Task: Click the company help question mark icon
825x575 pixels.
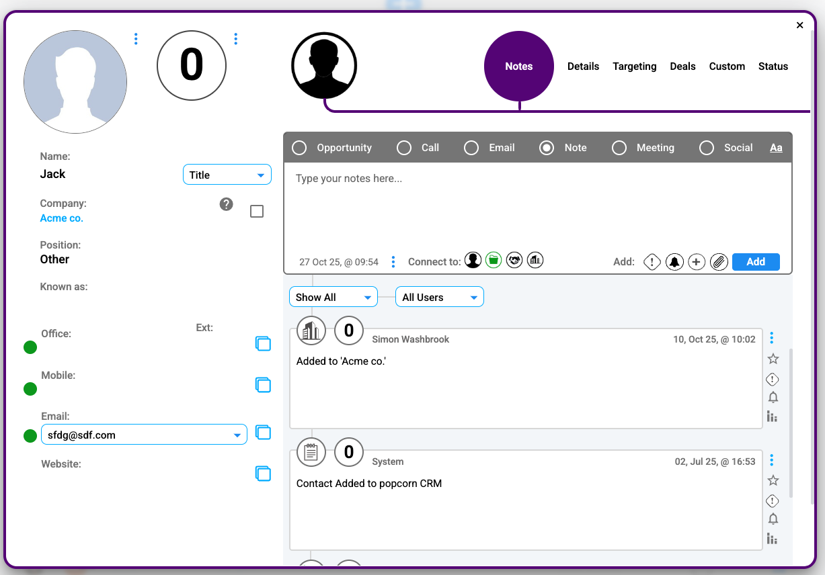Action: (227, 204)
